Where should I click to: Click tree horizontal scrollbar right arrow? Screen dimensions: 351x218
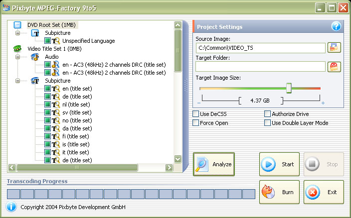click(169, 167)
